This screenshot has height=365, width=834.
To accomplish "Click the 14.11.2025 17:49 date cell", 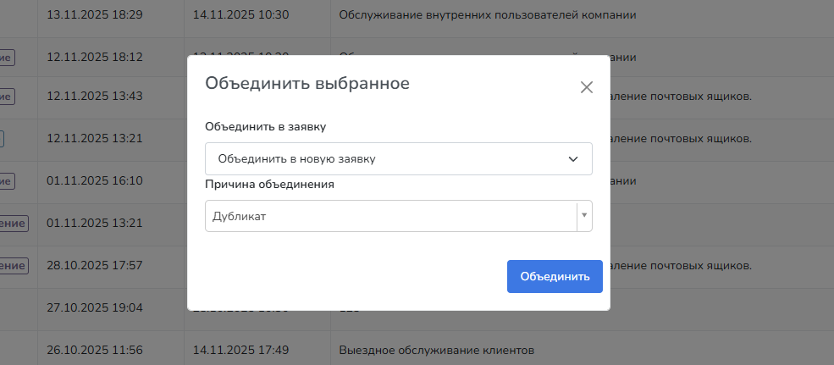I will (241, 350).
